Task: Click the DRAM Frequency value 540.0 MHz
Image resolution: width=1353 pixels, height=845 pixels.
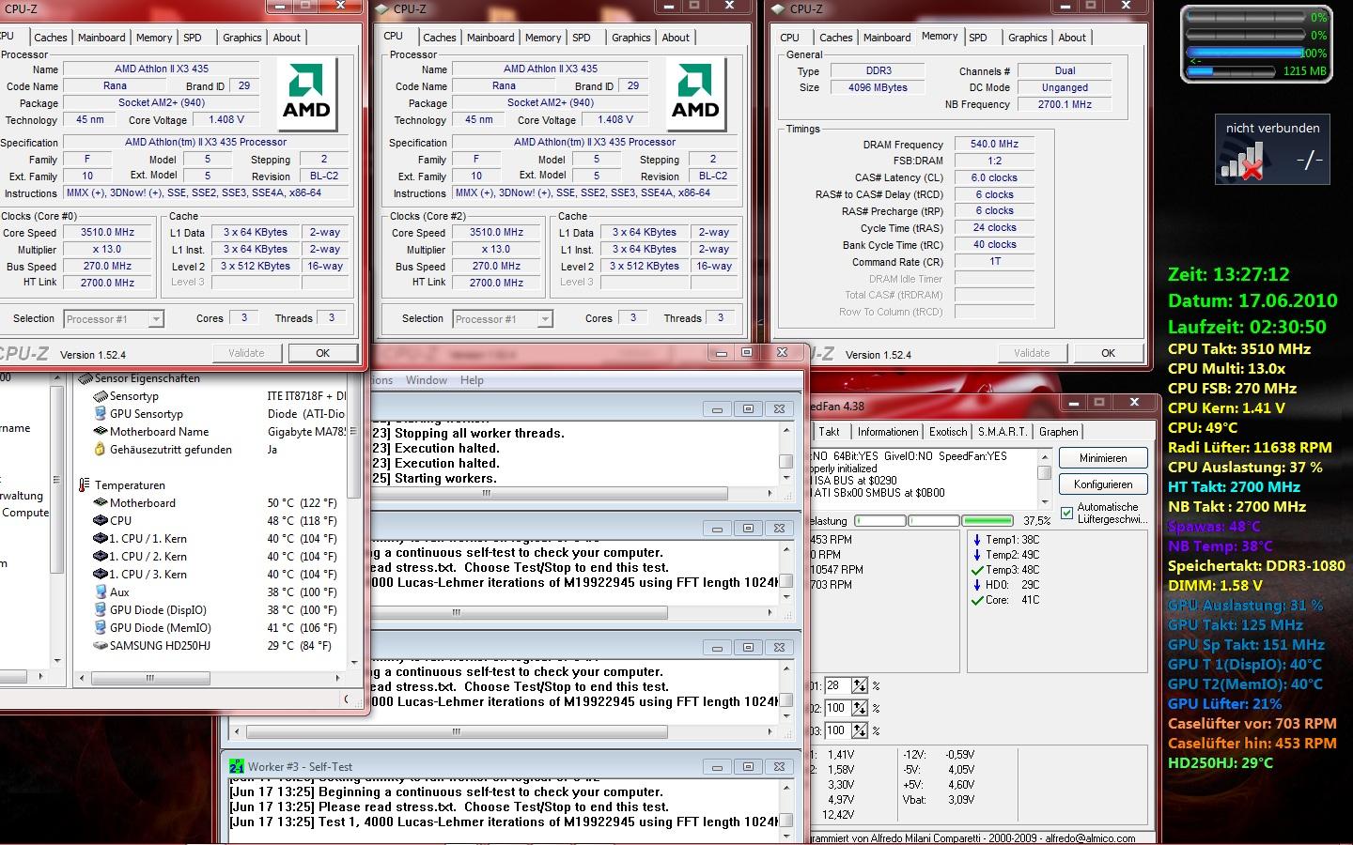Action: click(x=995, y=144)
